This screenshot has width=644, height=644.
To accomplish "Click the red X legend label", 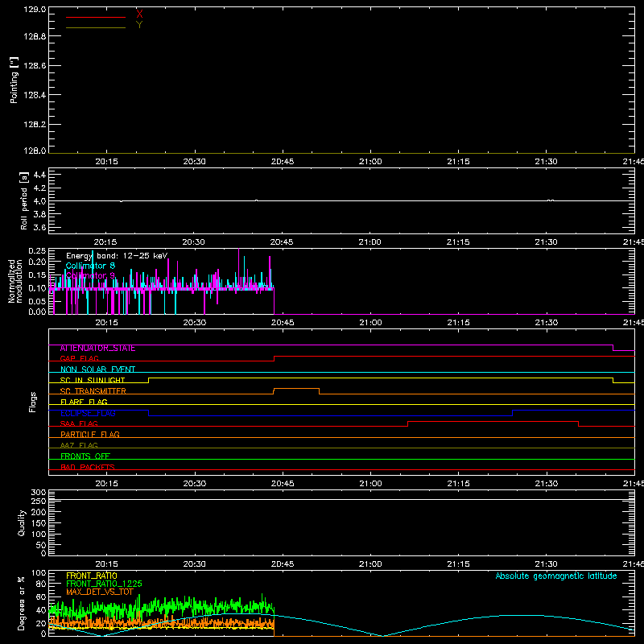I will [x=139, y=14].
